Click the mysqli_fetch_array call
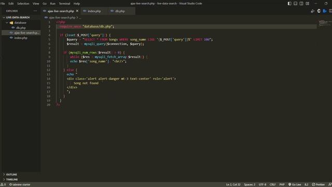The image size is (332, 187). [110, 57]
